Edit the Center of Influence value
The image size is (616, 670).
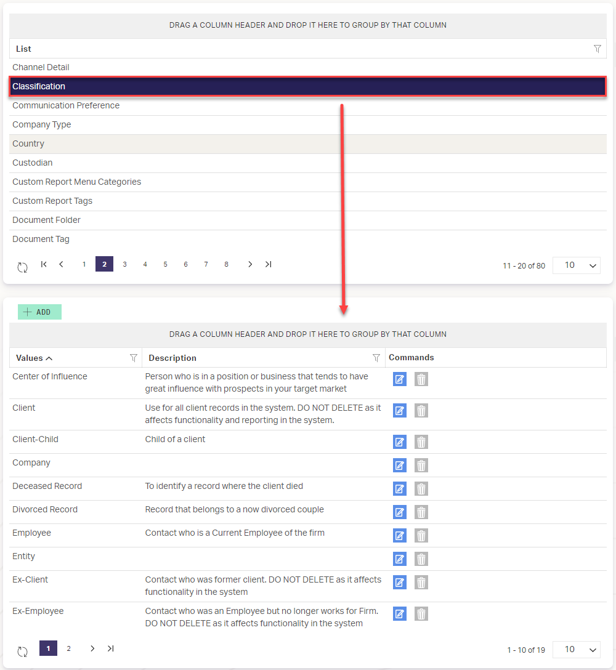click(x=400, y=379)
